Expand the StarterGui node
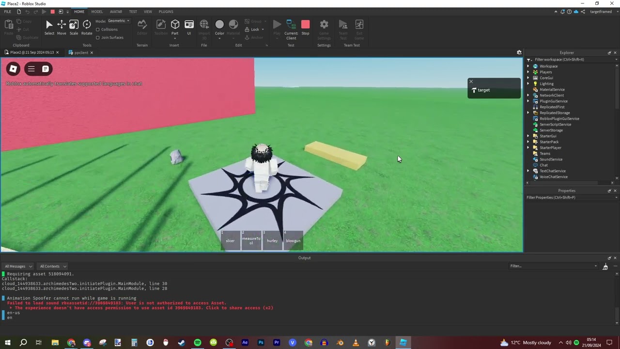This screenshot has height=349, width=620. point(528,136)
